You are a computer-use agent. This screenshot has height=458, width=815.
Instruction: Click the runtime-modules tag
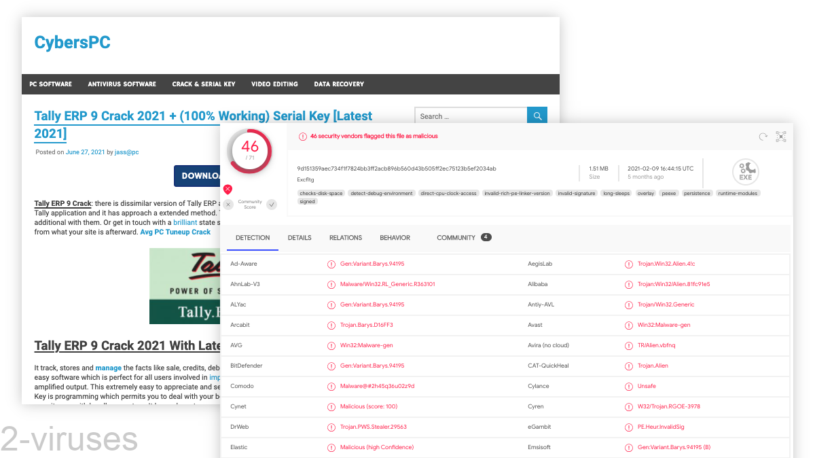(738, 193)
